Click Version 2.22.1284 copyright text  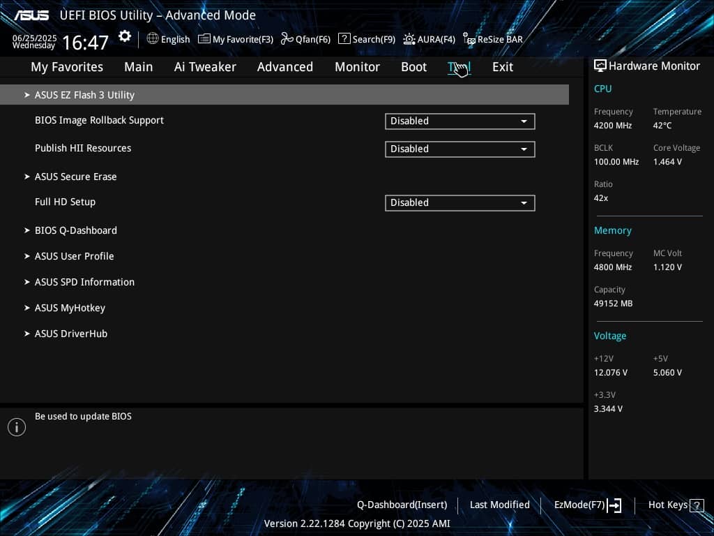pyautogui.click(x=357, y=523)
